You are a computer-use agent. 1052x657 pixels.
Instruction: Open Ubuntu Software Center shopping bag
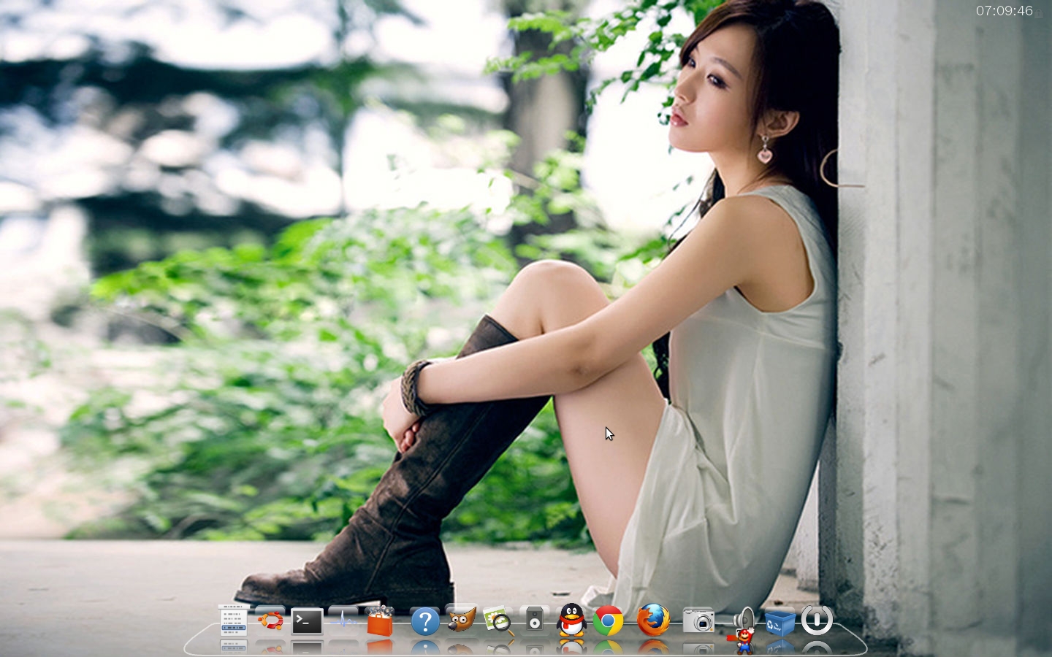pyautogui.click(x=380, y=621)
